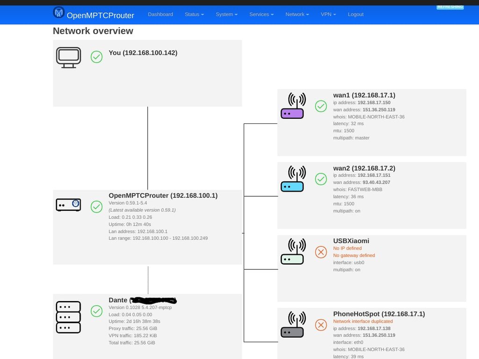The image size is (479, 359).
Task: Click the multipath: master line
Action: pos(351,138)
